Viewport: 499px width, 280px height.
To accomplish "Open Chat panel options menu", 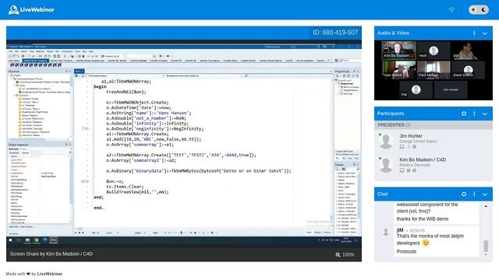I will (x=474, y=194).
